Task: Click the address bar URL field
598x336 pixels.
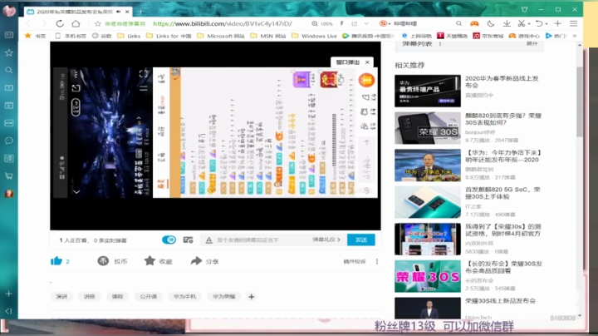Action: point(223,23)
